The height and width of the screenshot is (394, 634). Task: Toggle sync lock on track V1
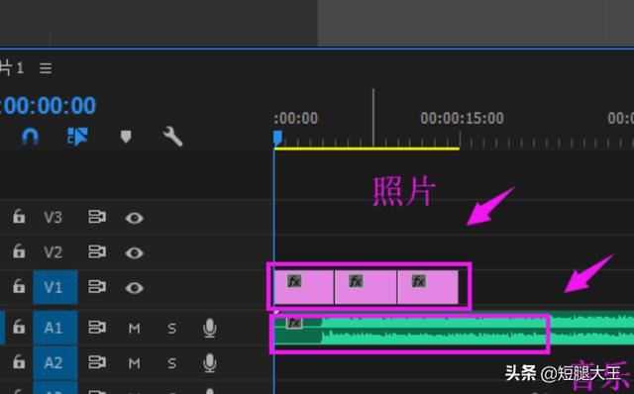coord(97,287)
